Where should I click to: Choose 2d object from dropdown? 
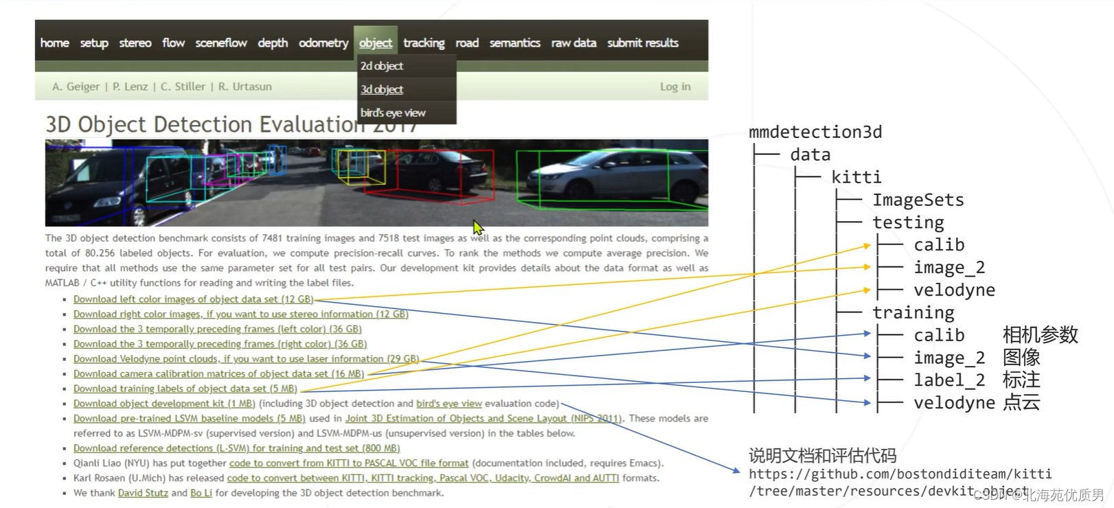click(x=382, y=66)
